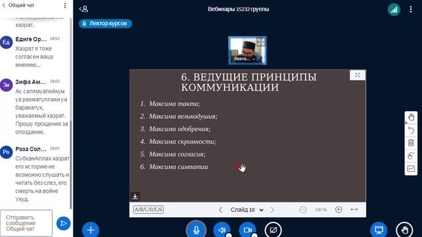Select sender name Роза Сол...

point(31,149)
